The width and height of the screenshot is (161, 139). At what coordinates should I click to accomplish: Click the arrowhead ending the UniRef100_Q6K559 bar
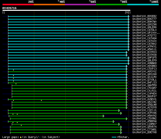(x=127, y=86)
